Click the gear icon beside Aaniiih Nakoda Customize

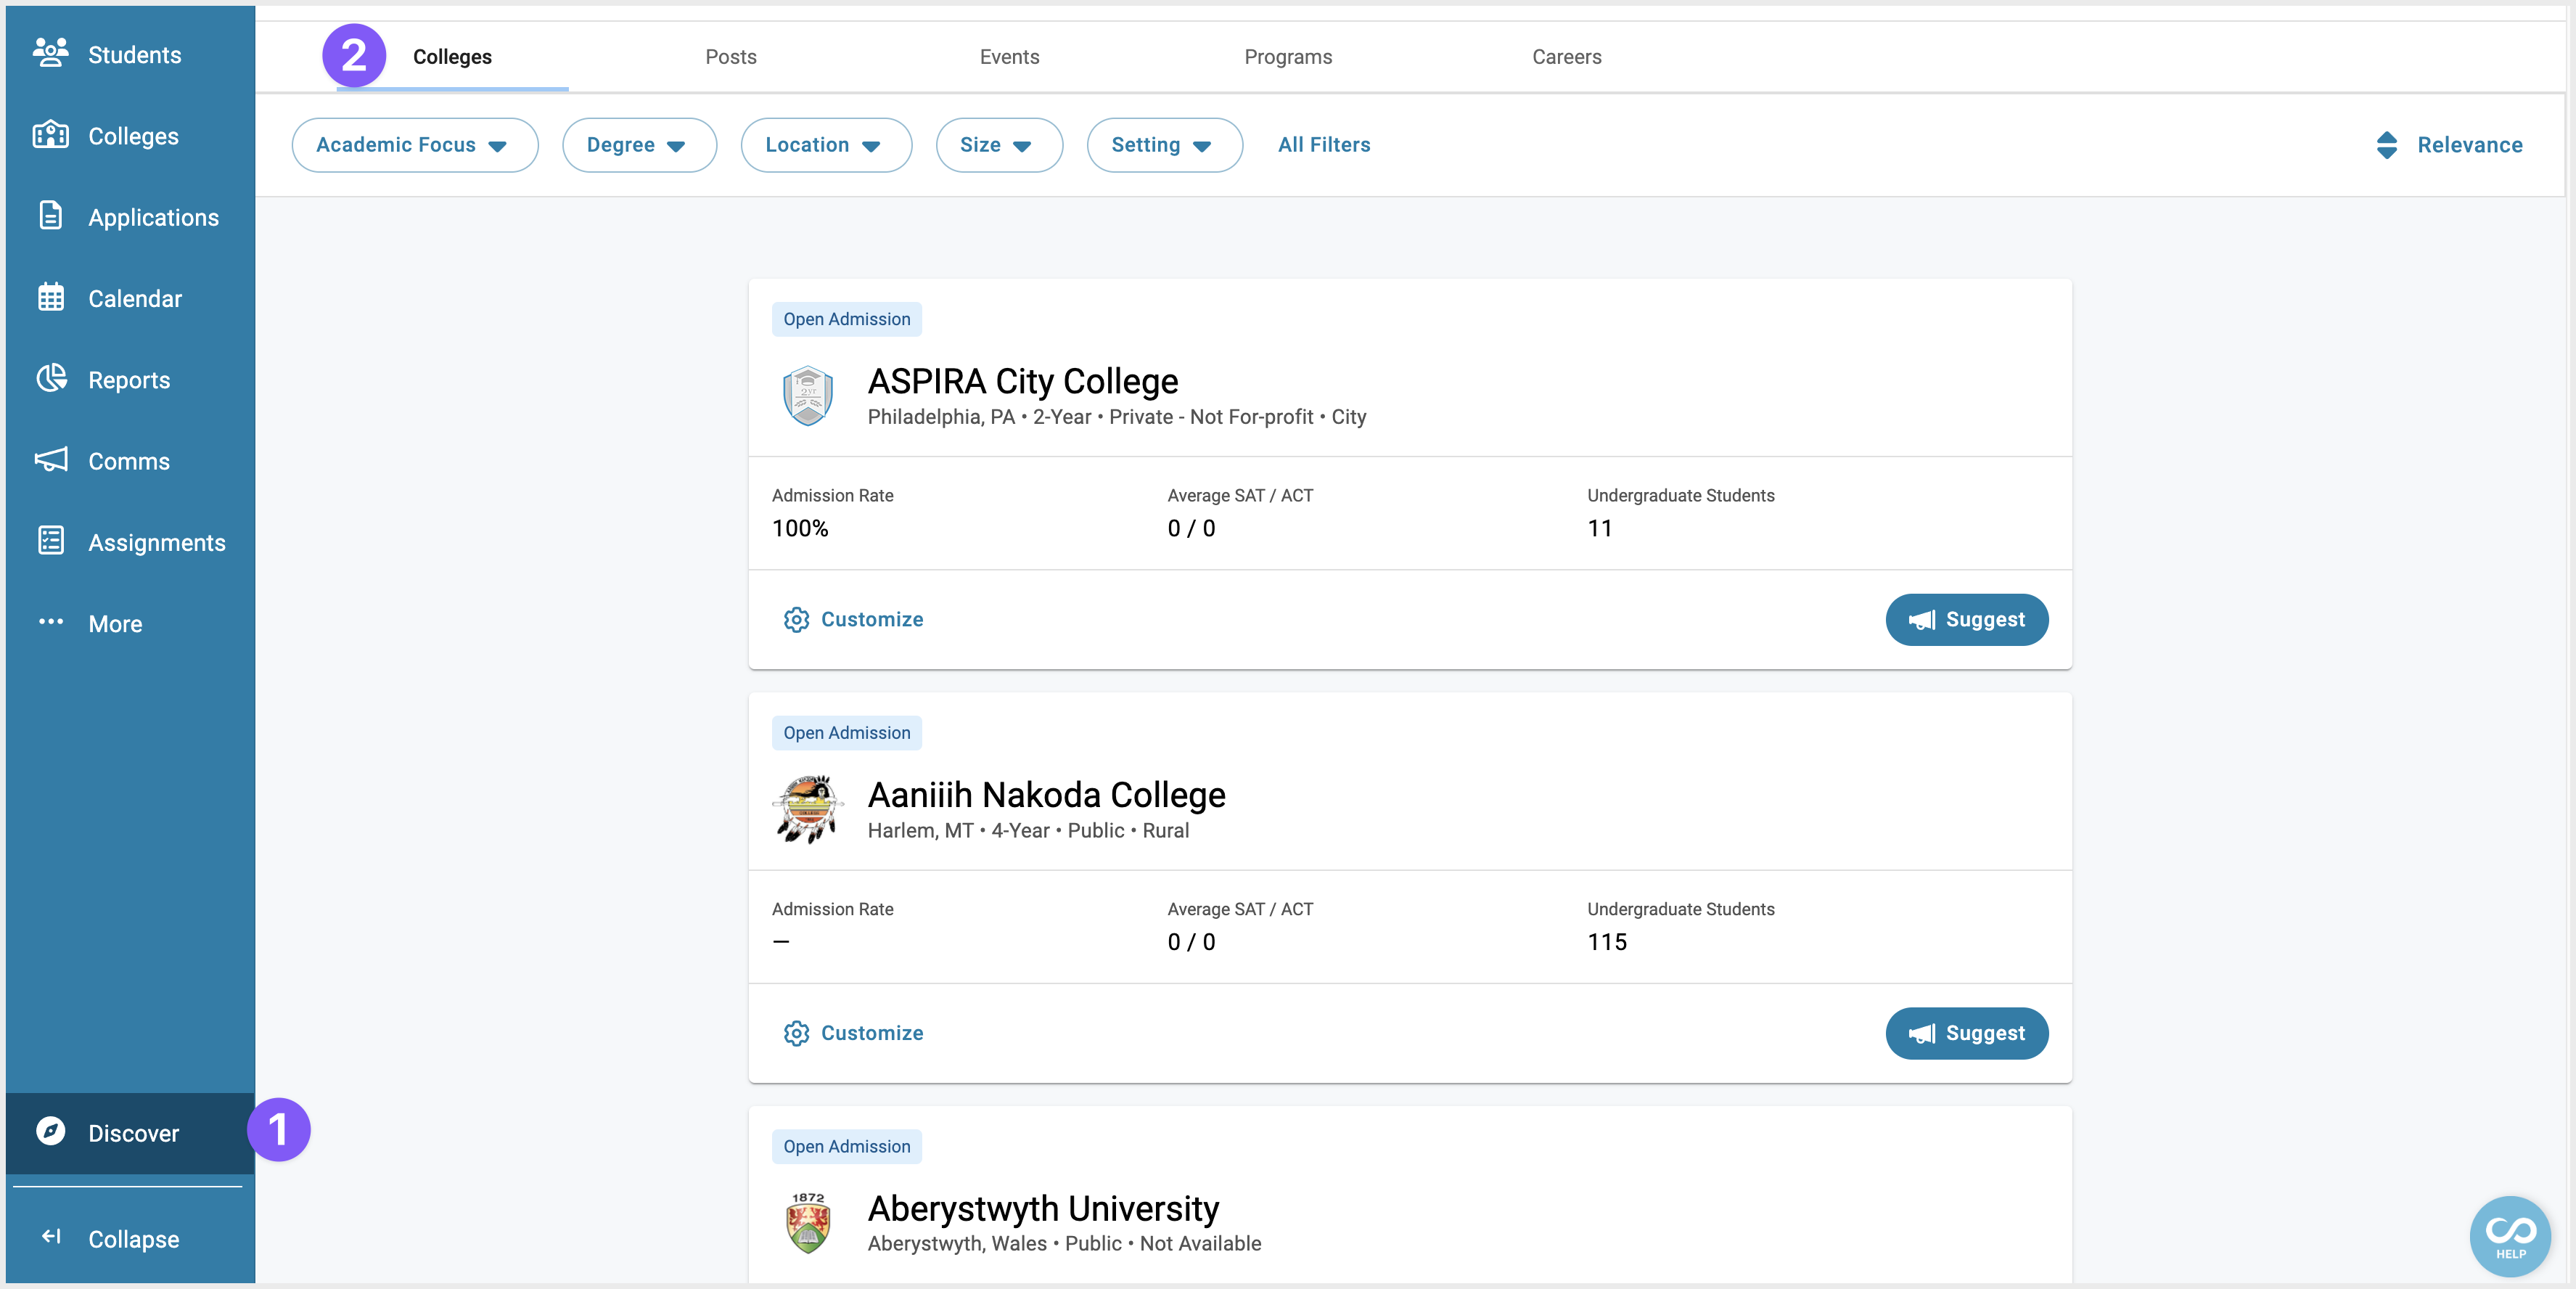(x=796, y=1033)
